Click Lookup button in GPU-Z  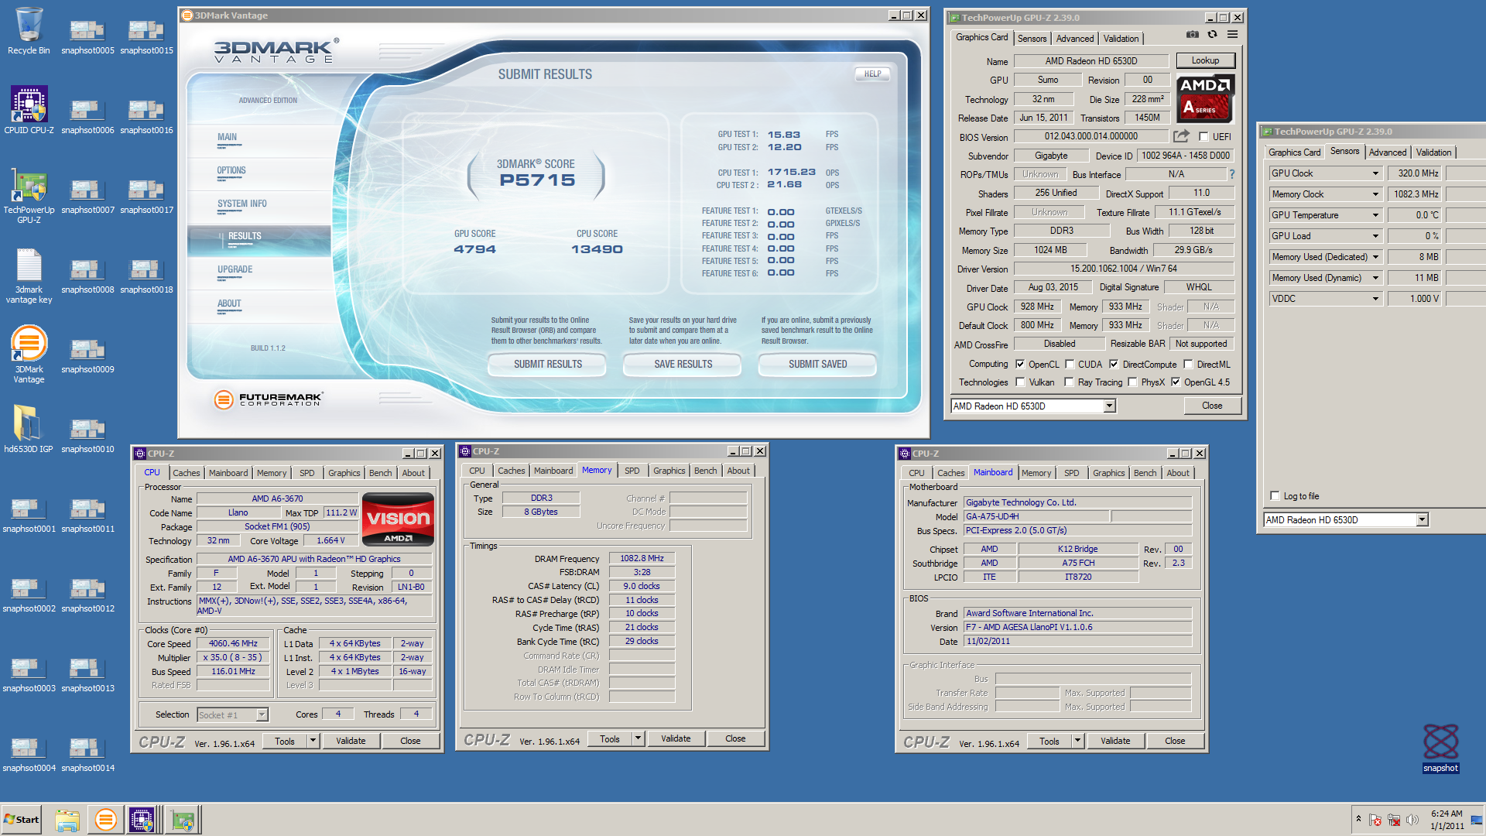point(1205,60)
